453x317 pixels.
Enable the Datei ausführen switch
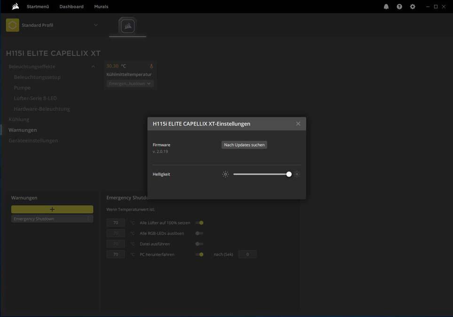(199, 244)
